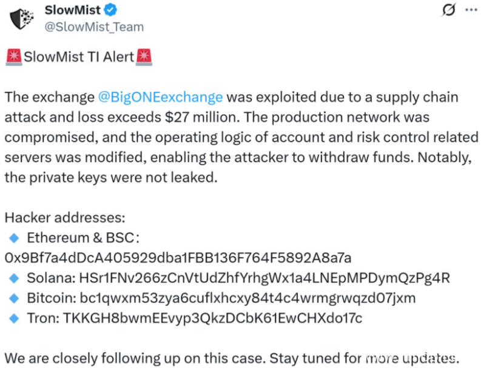Follow the @BigONEexchange mention link

160,97
